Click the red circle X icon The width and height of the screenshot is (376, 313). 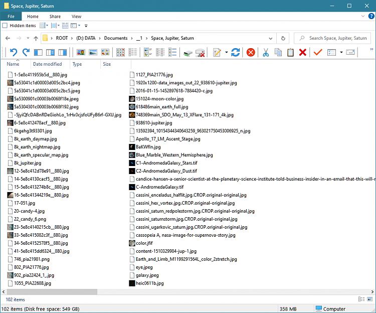click(x=251, y=52)
